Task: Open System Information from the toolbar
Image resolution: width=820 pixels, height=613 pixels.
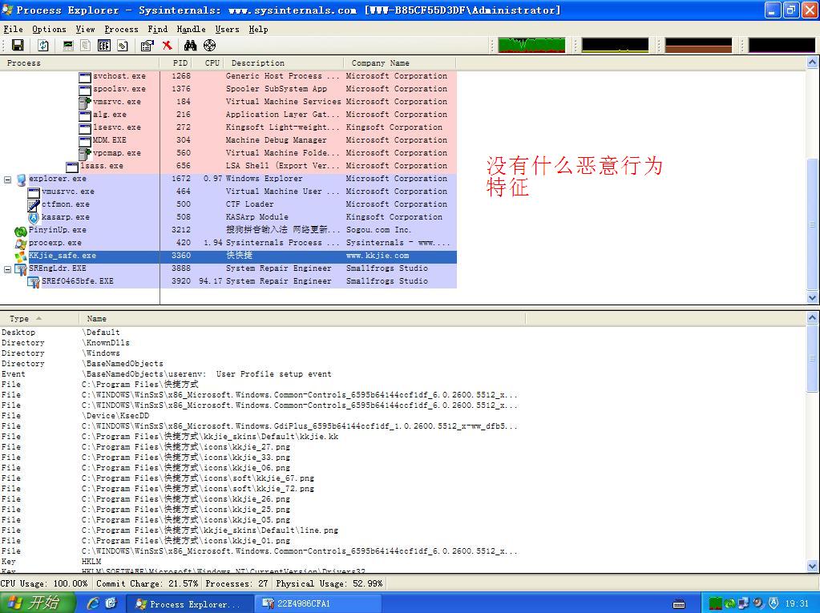Action: [68, 46]
